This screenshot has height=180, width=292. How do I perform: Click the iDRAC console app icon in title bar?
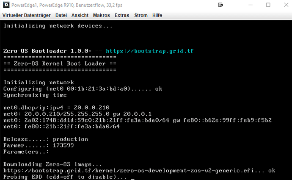(x=6, y=5)
